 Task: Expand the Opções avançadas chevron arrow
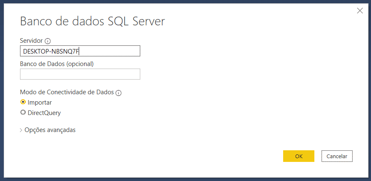(21, 130)
